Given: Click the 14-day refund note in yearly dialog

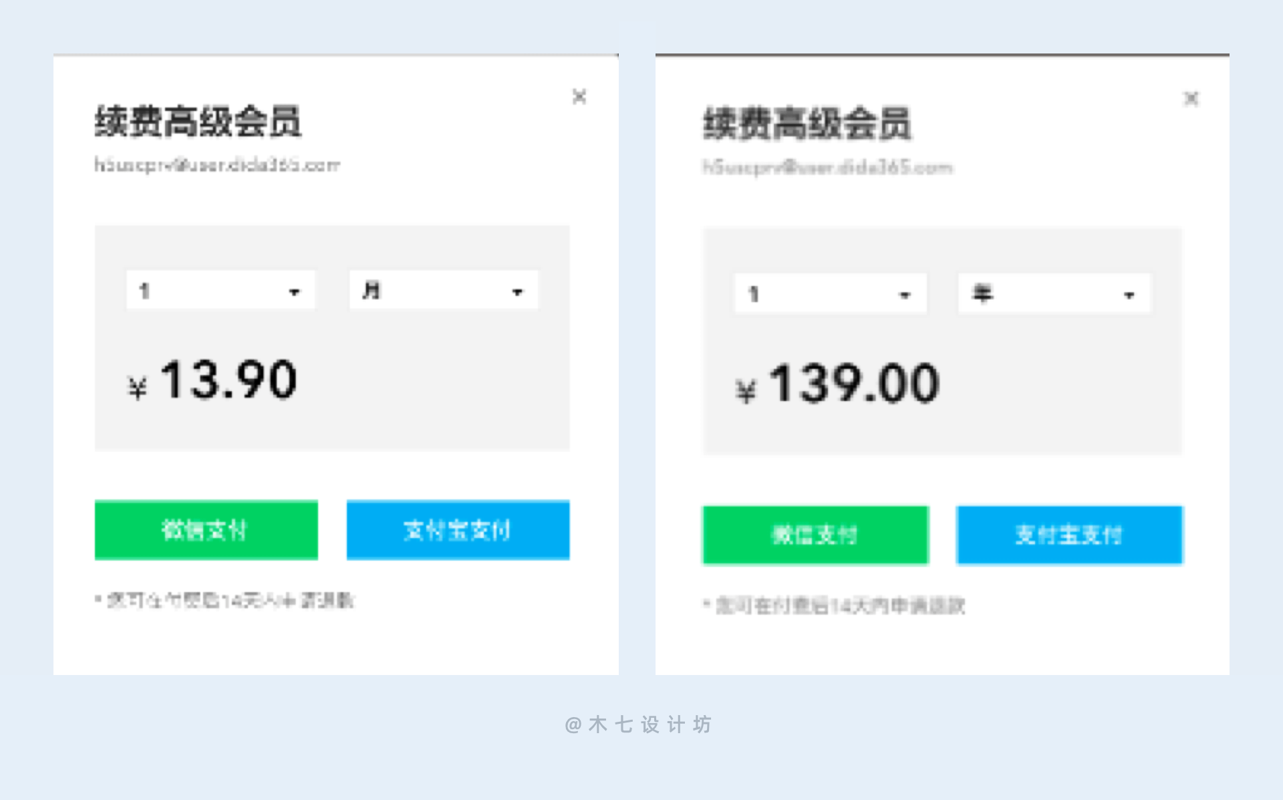Looking at the screenshot, I should (x=835, y=606).
